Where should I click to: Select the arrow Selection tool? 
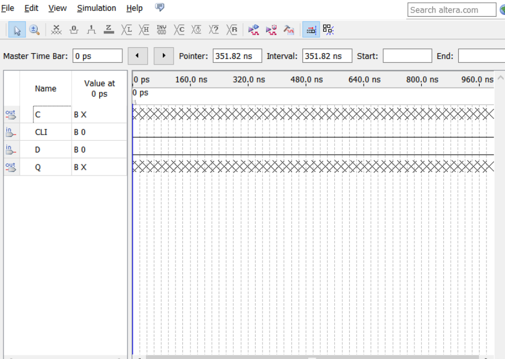[17, 30]
